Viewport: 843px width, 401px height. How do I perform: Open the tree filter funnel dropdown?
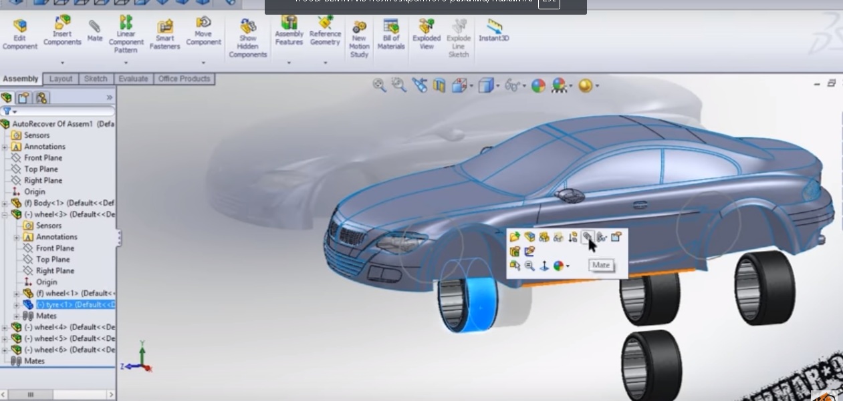(9, 111)
